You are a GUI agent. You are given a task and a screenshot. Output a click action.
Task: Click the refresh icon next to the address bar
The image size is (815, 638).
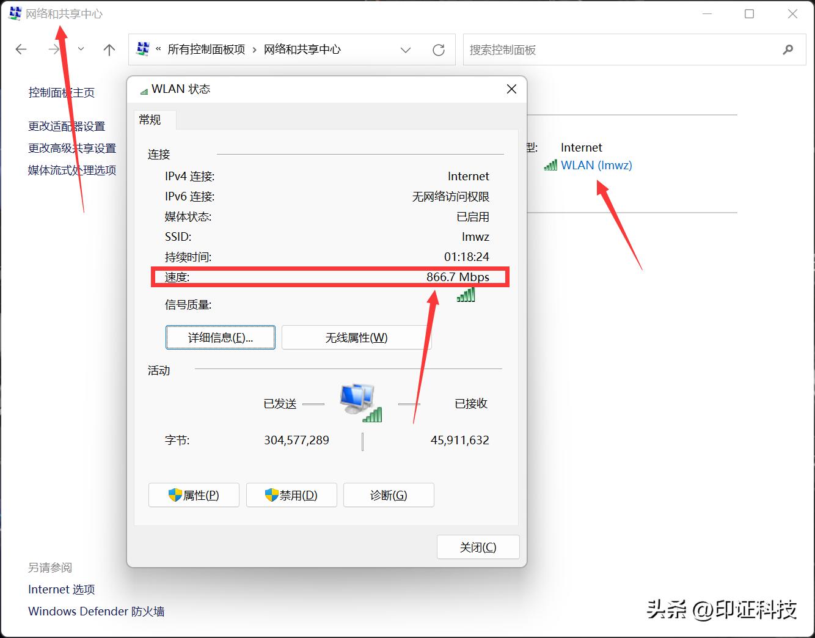point(439,50)
